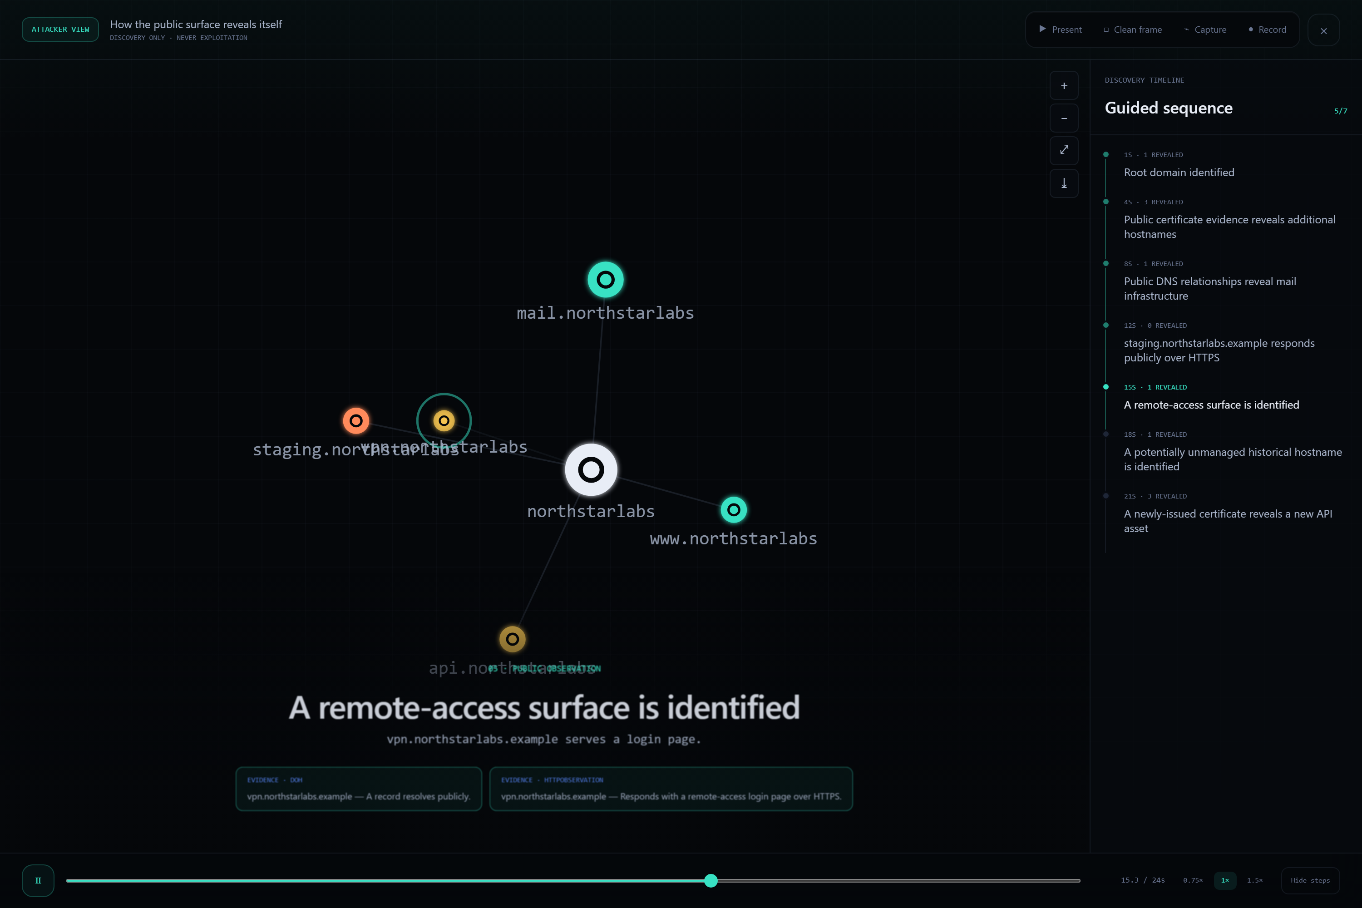The image size is (1362, 908).
Task: Click the Guided sequence heading
Action: (x=1168, y=108)
